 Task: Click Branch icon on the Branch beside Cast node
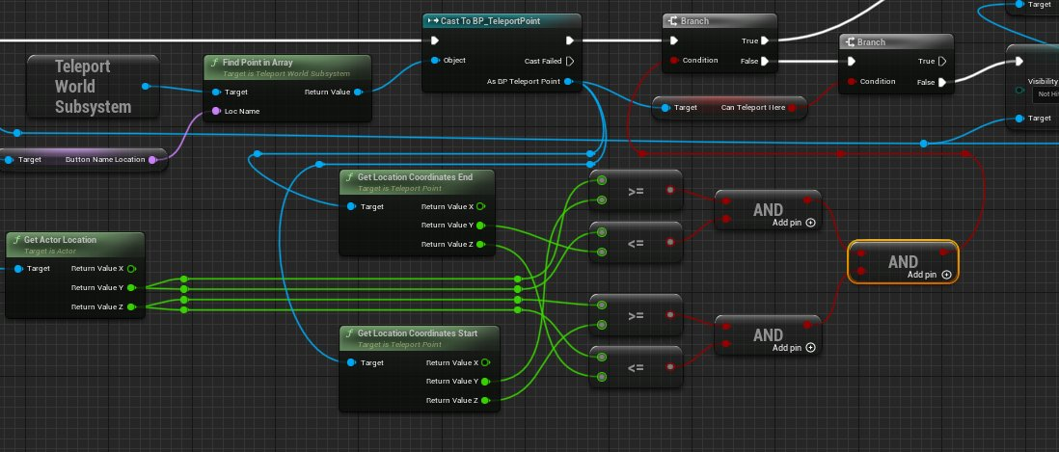[x=672, y=21]
